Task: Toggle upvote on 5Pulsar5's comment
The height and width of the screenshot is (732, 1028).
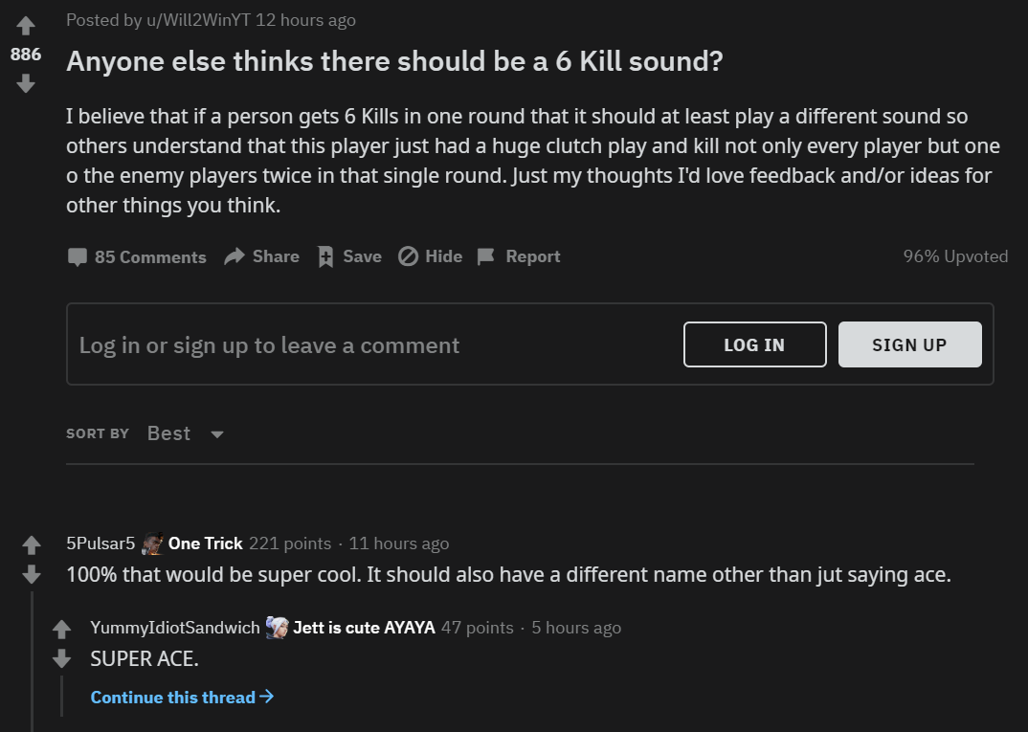Action: click(32, 544)
